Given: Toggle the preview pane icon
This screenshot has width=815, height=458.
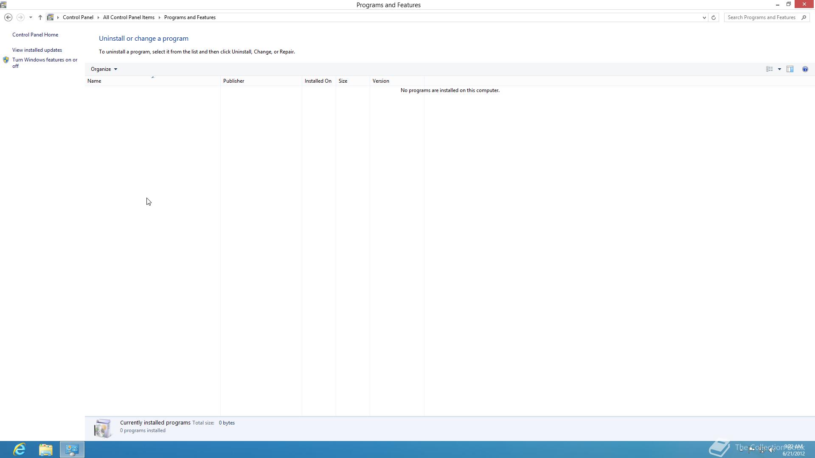Looking at the screenshot, I should (790, 69).
